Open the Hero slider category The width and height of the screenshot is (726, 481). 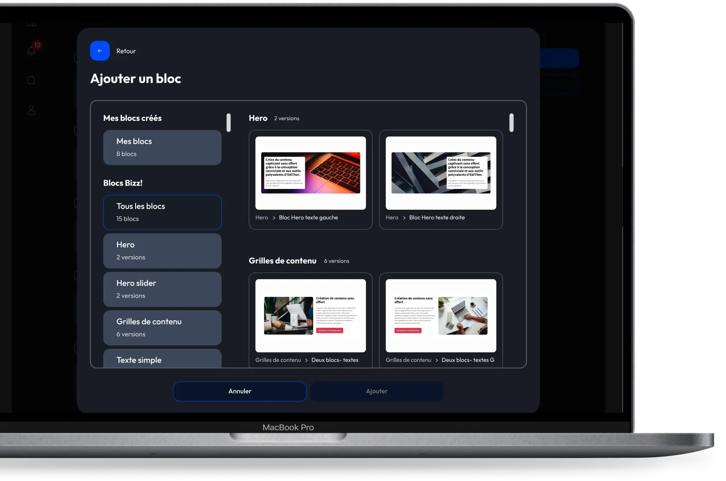pyautogui.click(x=162, y=289)
